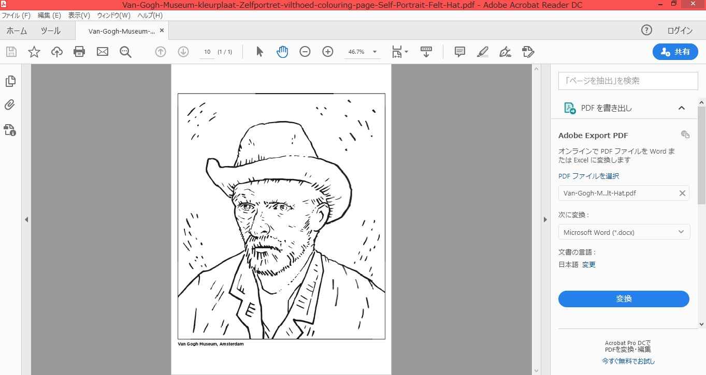Open attachments paperclip panel

(10, 105)
